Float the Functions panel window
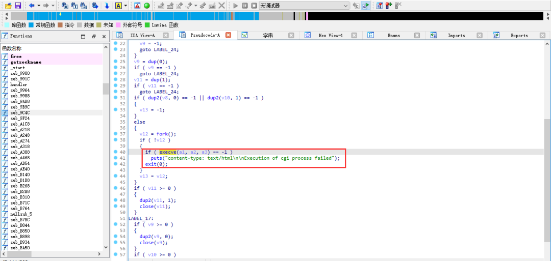Image resolution: width=551 pixels, height=261 pixels. [83, 37]
